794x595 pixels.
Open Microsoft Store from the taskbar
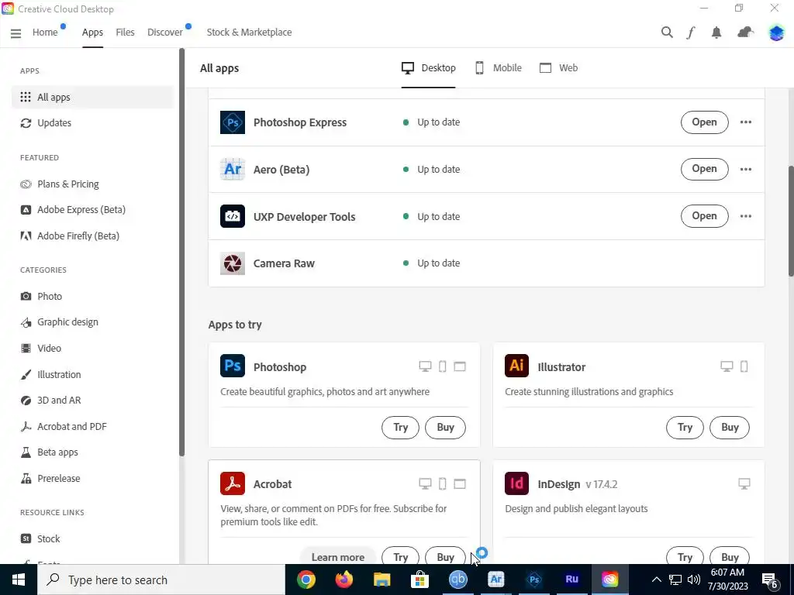pos(419,580)
